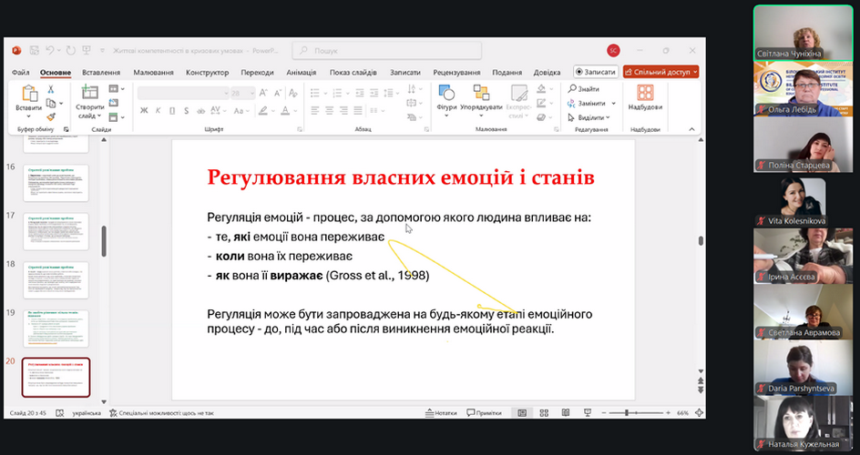This screenshot has height=455, width=860.
Task: Expand the Select (Виділити) dropdown
Action: click(x=609, y=117)
